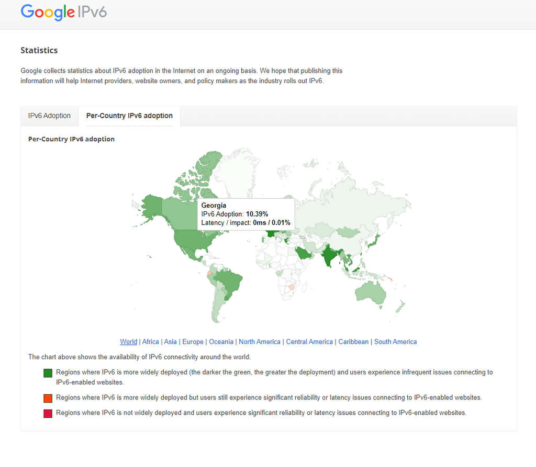Switch to the IPv6 Adoption tab
The width and height of the screenshot is (536, 467).
49,116
